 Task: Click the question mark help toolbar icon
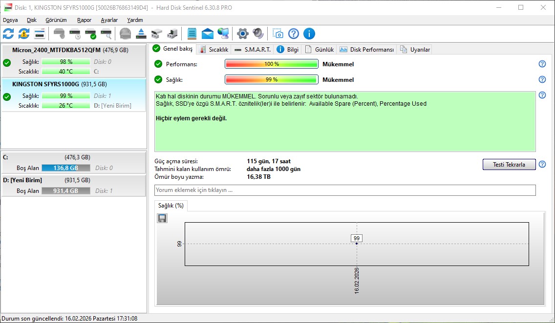click(x=294, y=34)
